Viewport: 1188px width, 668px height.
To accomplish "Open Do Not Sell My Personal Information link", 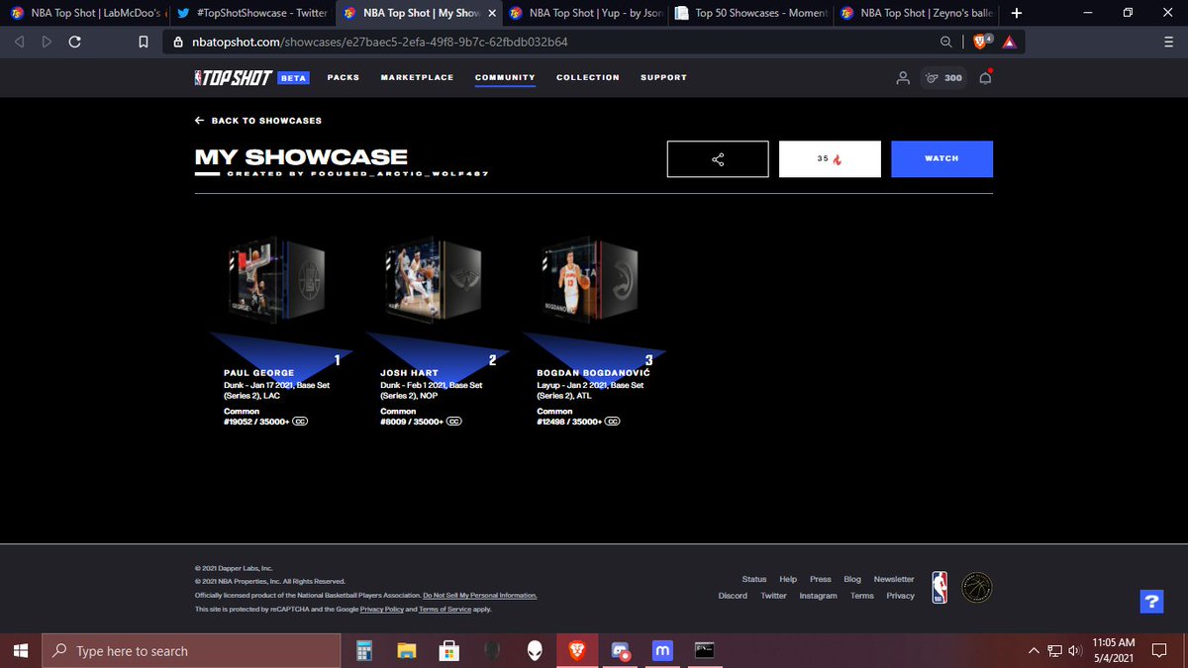I will 479,596.
